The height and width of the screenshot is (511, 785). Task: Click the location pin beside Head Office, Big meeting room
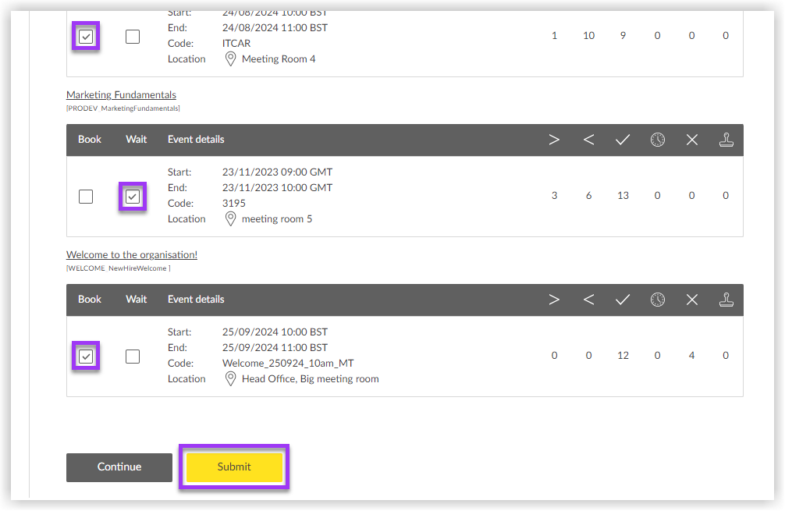point(230,378)
